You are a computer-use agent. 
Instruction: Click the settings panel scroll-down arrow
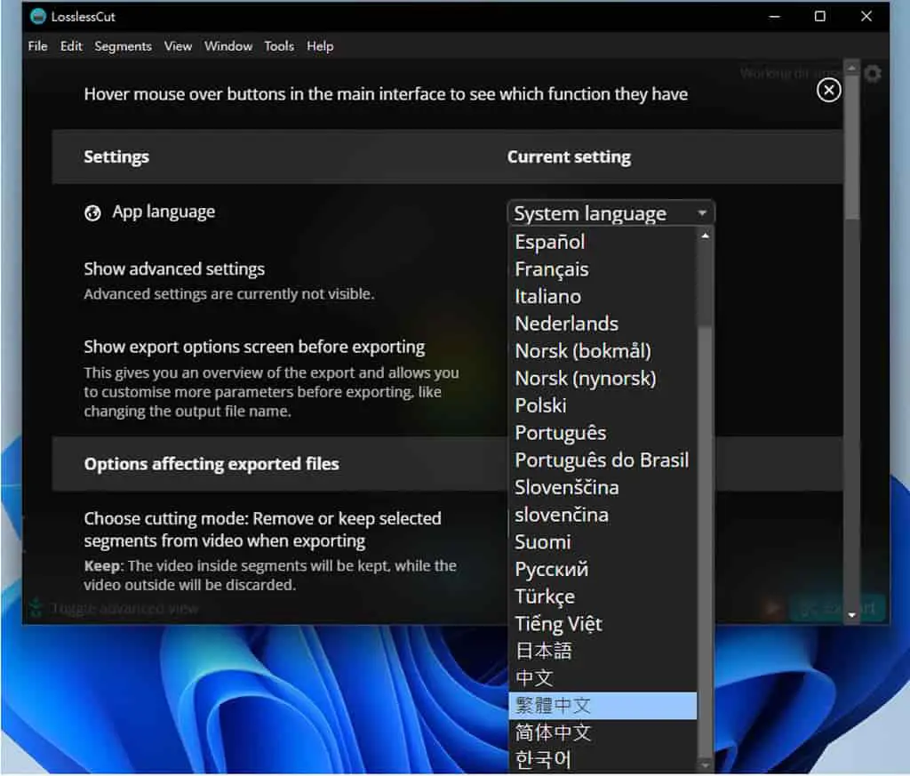click(x=851, y=615)
